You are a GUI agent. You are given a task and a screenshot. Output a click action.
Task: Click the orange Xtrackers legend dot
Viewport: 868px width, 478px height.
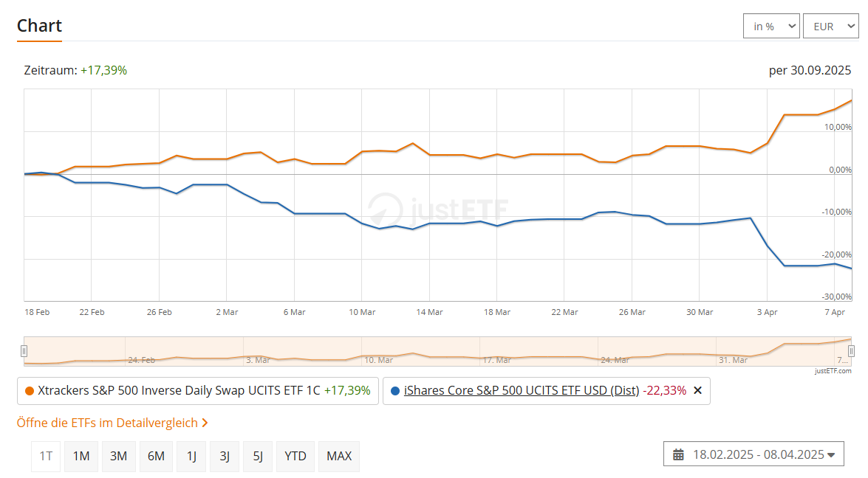pos(29,391)
